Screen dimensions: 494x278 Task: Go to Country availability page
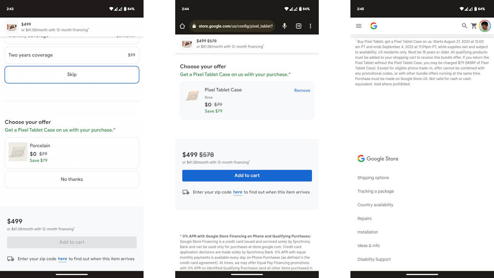(375, 205)
